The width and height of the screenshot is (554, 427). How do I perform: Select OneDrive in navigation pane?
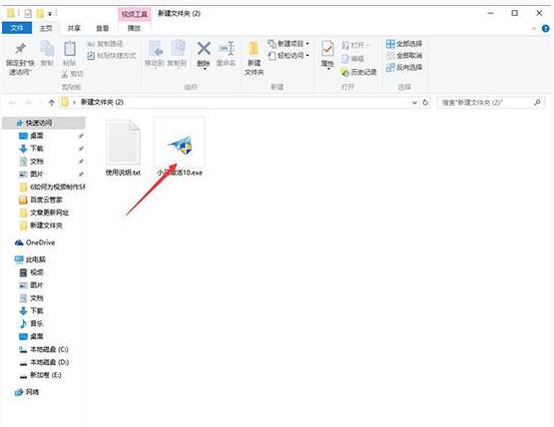point(35,242)
